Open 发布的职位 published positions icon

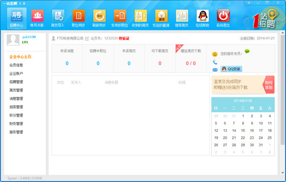click(120, 16)
